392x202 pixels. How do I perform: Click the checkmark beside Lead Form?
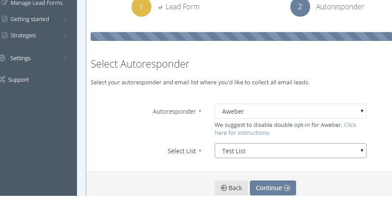click(x=161, y=7)
